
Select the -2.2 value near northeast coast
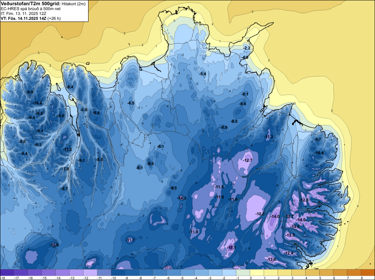click(x=247, y=48)
